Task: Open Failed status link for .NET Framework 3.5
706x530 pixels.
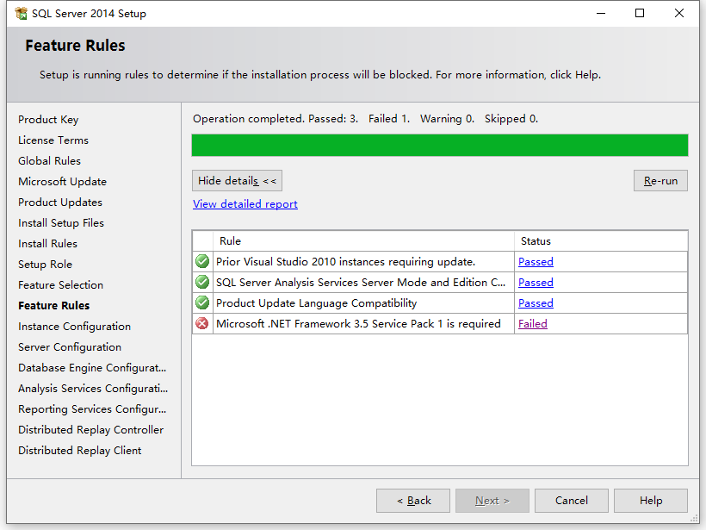Action: coord(533,324)
